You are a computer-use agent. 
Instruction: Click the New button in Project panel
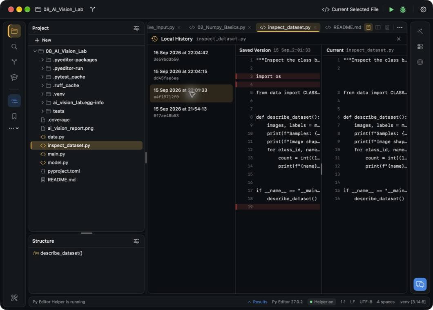(x=43, y=40)
